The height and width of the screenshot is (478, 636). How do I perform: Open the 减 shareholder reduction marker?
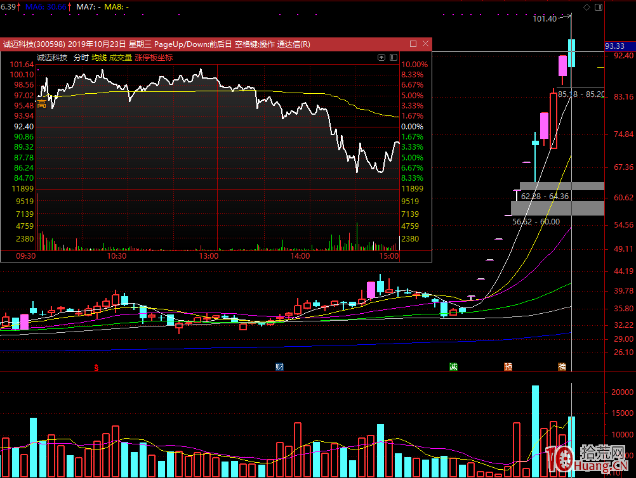[453, 367]
